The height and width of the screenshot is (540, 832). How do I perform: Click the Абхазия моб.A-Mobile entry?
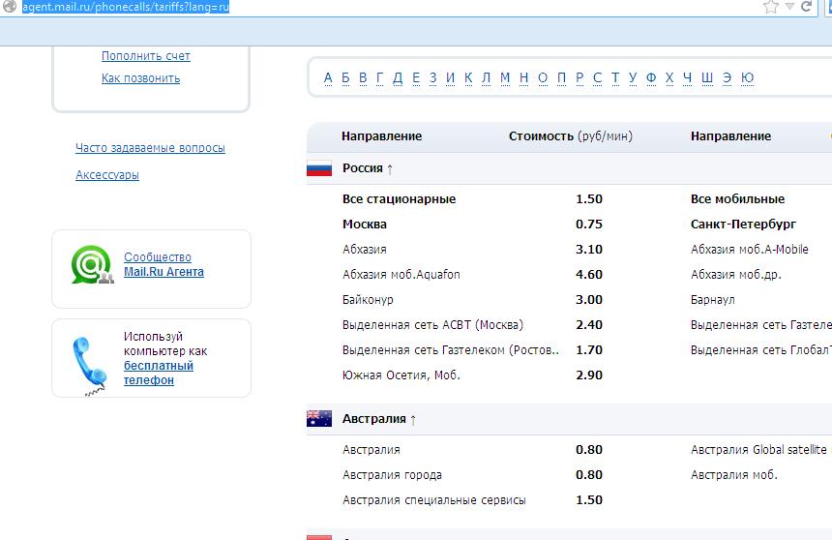[749, 249]
